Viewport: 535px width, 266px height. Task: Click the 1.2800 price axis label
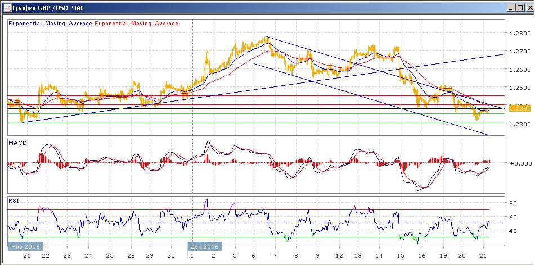point(518,34)
